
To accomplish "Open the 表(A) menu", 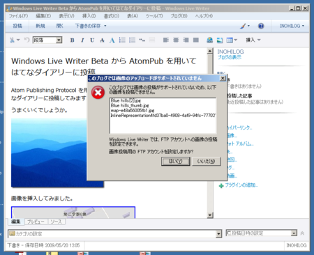I will 133,16.
